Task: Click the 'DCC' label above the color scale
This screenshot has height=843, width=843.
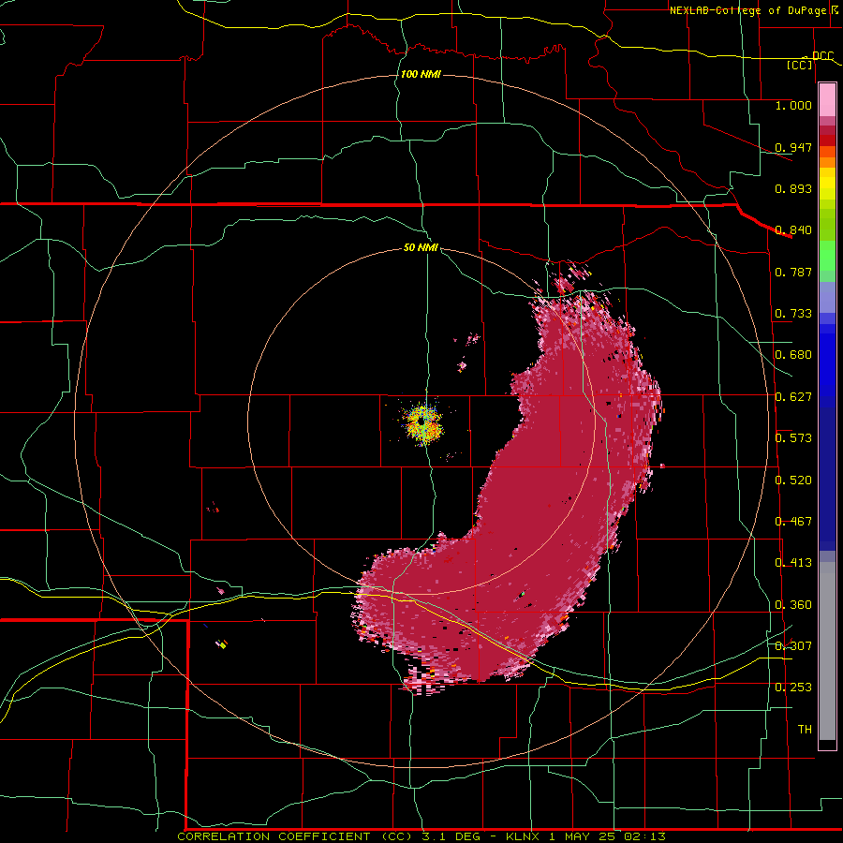Action: point(822,56)
